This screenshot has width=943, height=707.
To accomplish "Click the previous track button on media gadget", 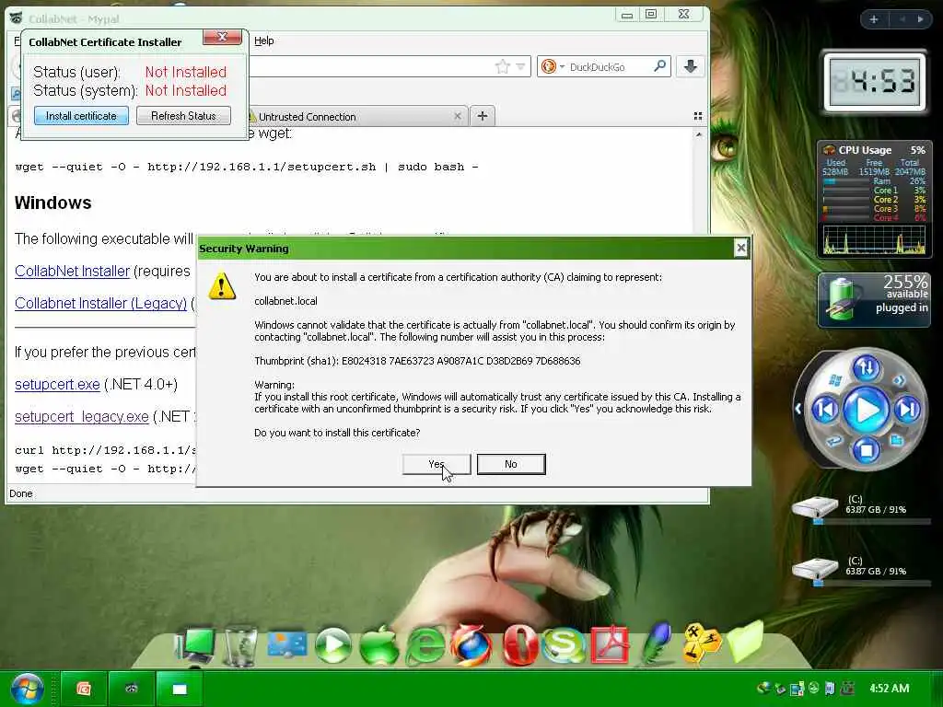I will click(825, 410).
